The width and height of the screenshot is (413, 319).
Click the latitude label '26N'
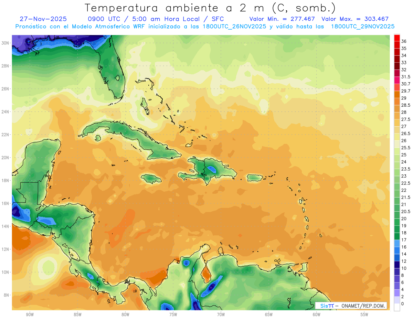6,89
